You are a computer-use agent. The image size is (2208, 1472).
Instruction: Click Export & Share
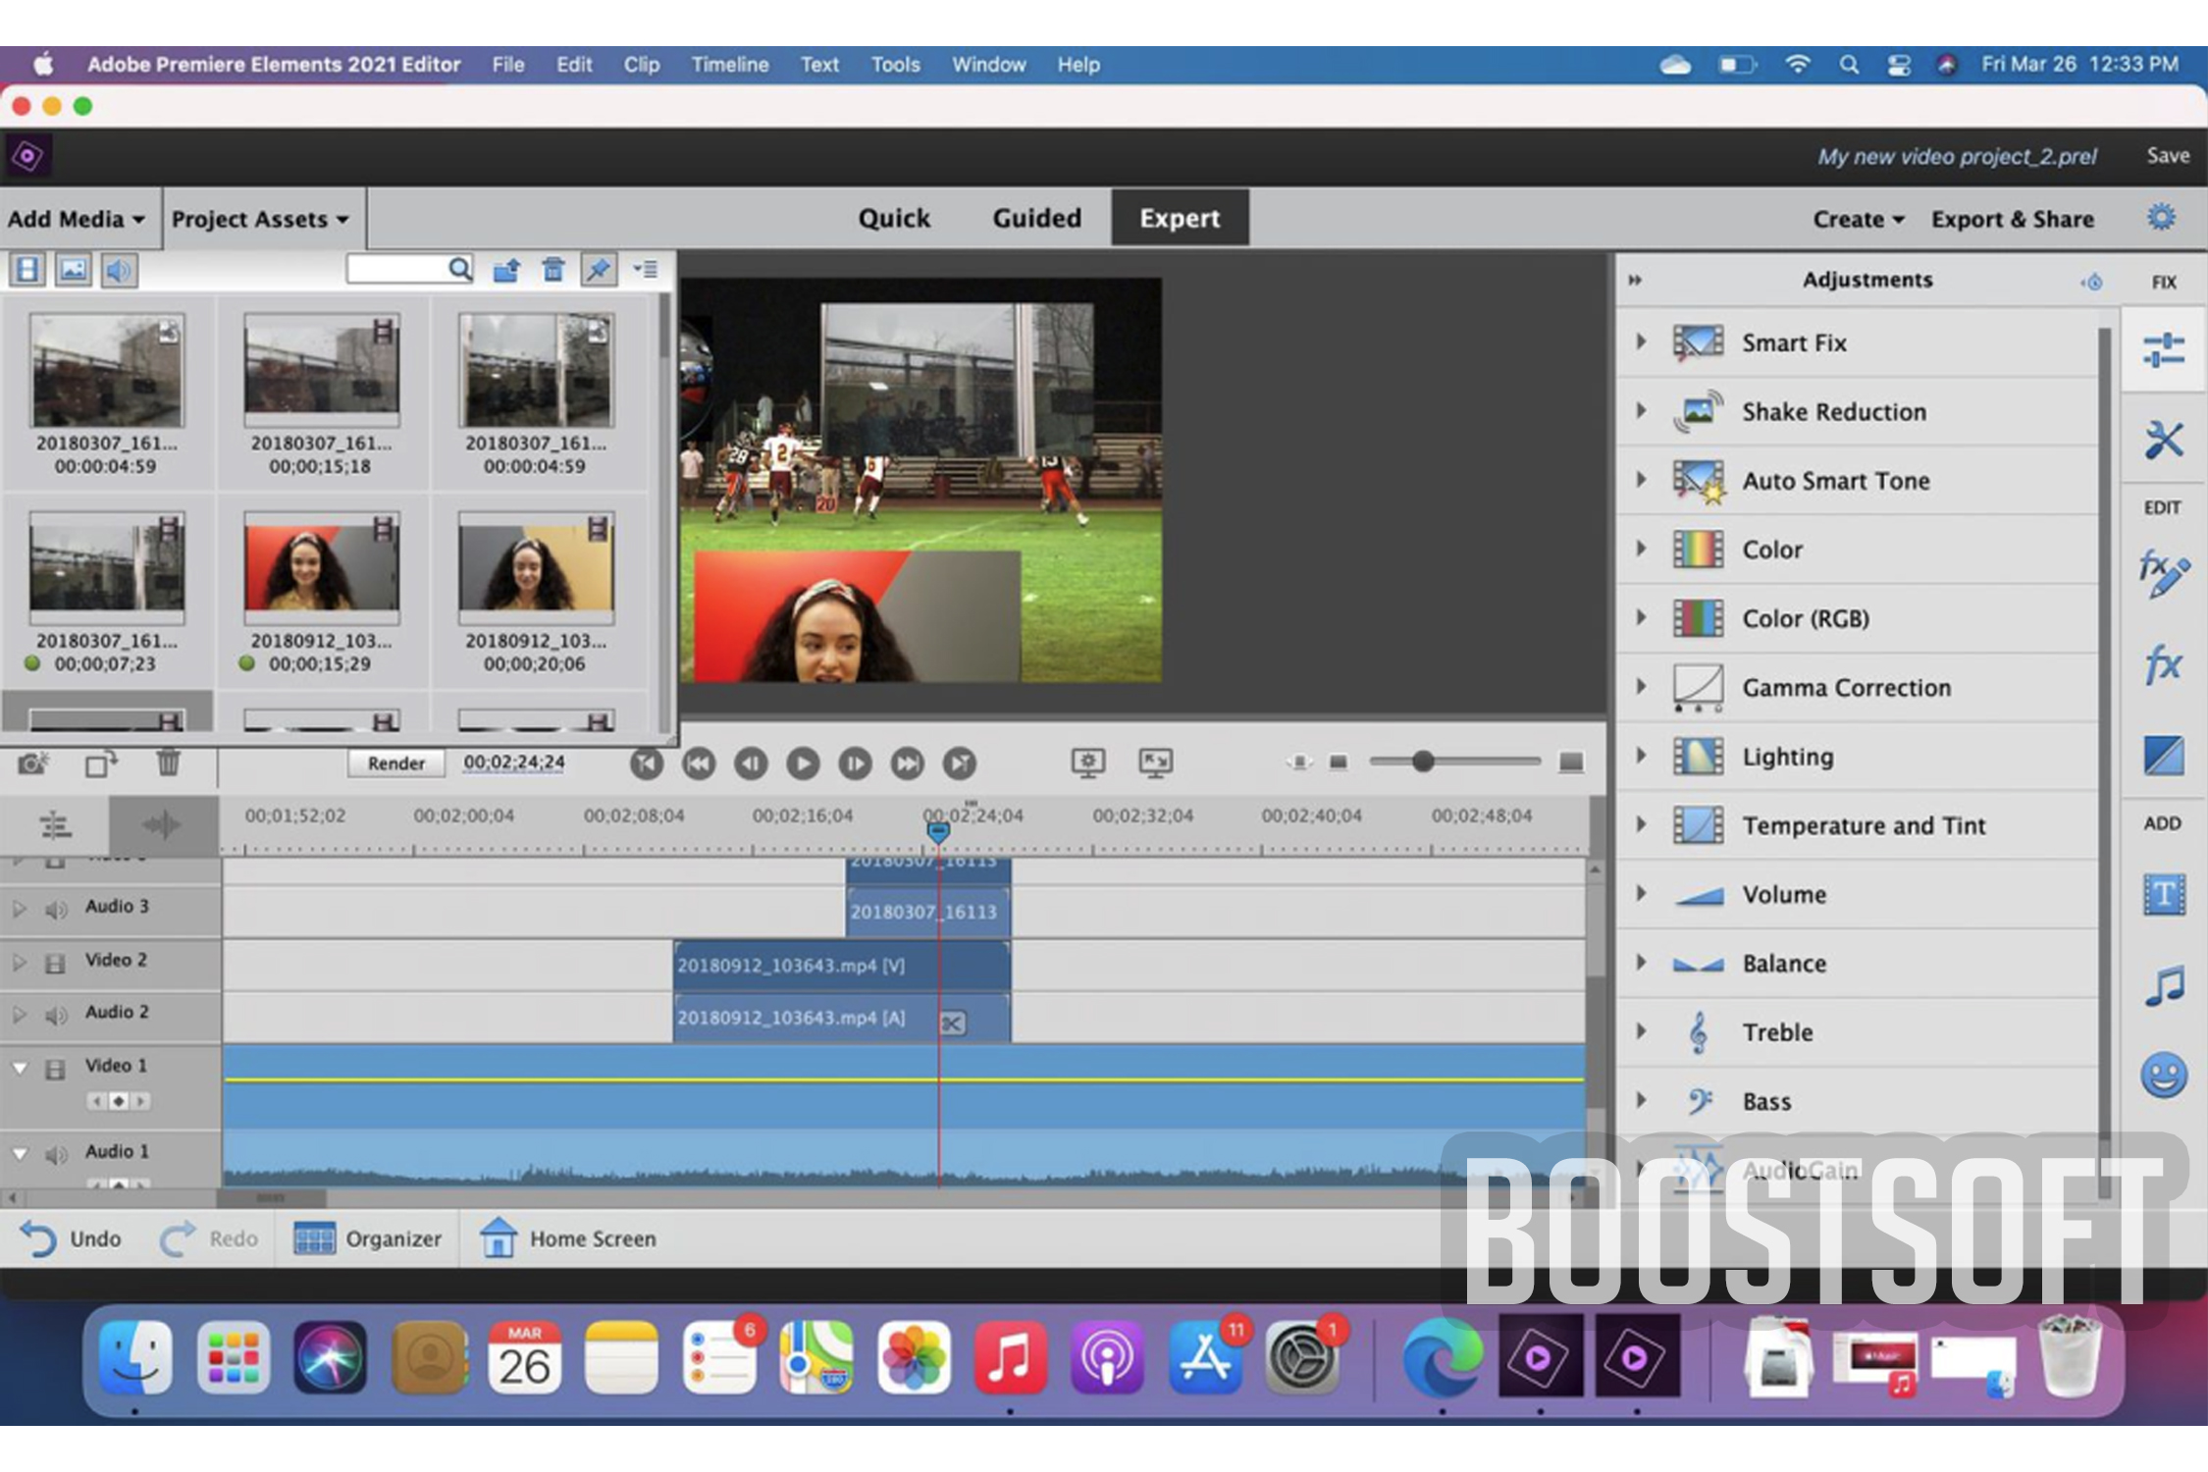[x=2012, y=219]
